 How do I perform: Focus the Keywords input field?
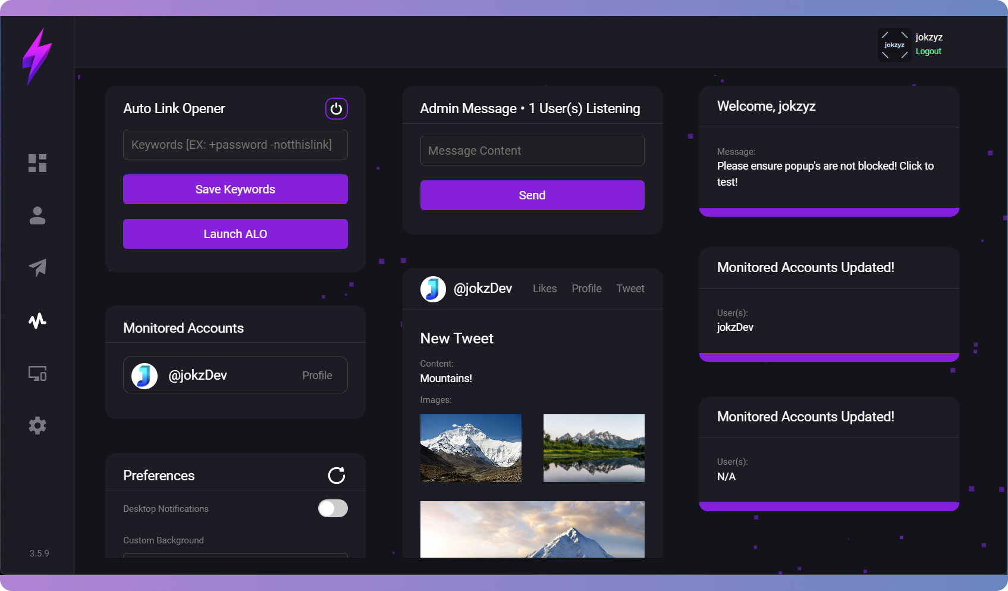[x=235, y=145]
